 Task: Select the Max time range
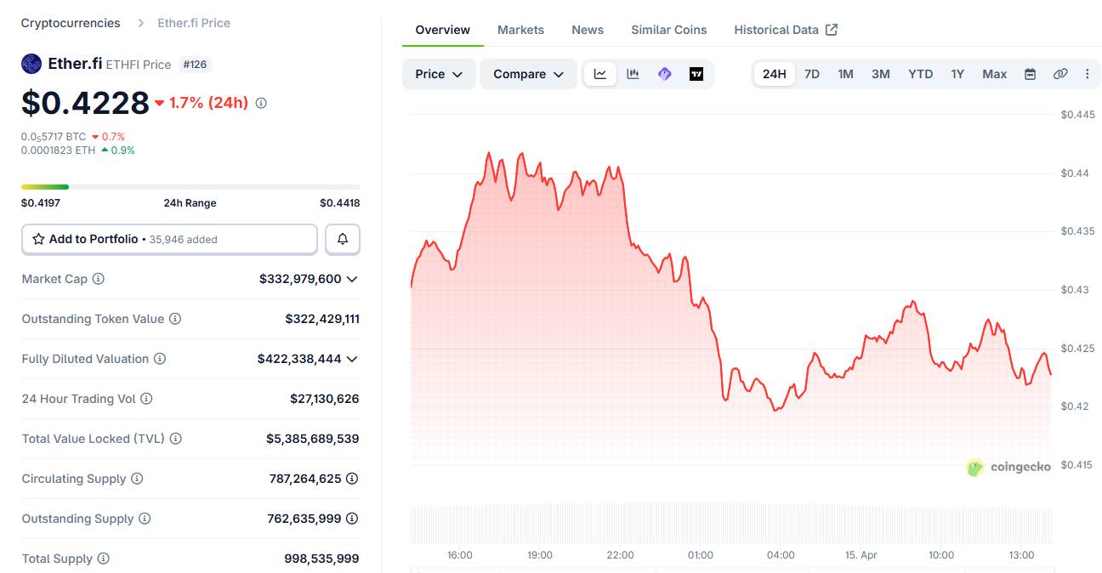point(994,74)
